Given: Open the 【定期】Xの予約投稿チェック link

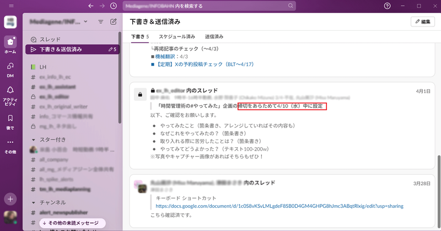Looking at the screenshot, I should (204, 64).
